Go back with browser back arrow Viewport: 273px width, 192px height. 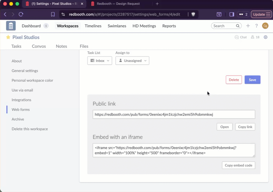click(5, 14)
